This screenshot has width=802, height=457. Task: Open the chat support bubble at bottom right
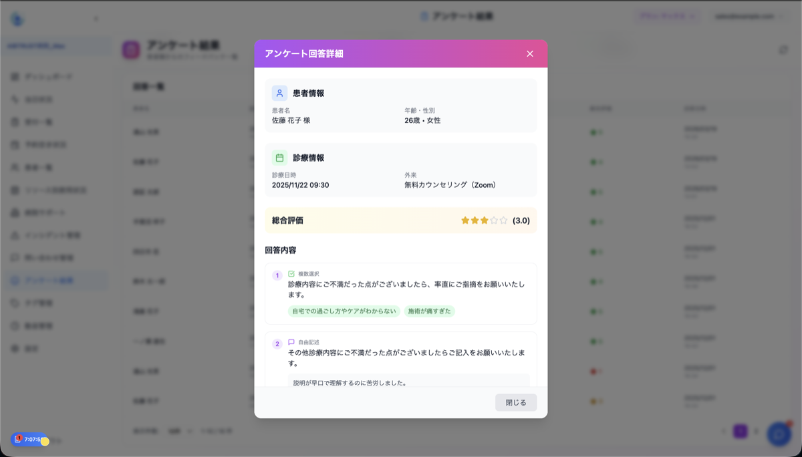(779, 434)
